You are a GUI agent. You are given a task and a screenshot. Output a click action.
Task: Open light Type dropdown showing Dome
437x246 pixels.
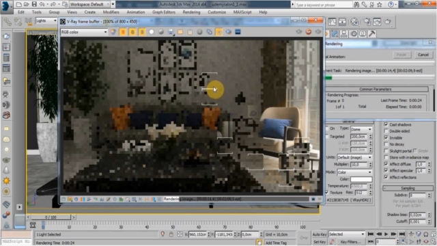click(x=361, y=129)
